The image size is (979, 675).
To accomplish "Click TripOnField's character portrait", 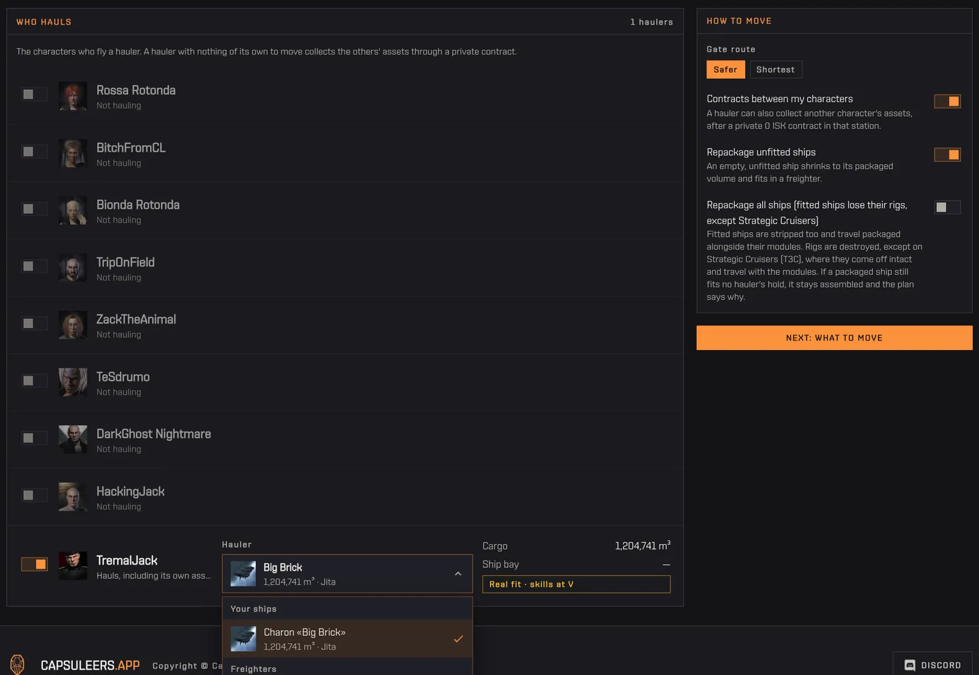I will pyautogui.click(x=73, y=268).
